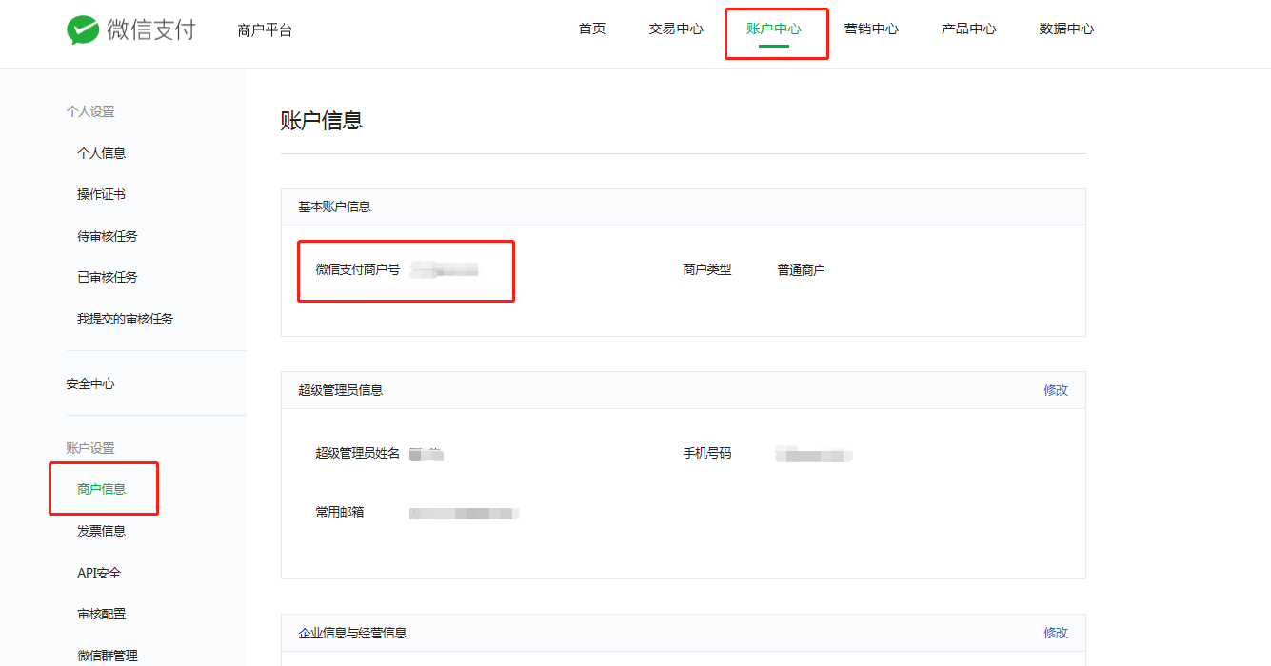Viewport: 1271px width, 666px height.
Task: Click the blurred merchant number value
Action: [444, 270]
